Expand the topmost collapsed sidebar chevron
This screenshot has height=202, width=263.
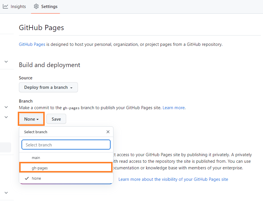click(x=6, y=62)
